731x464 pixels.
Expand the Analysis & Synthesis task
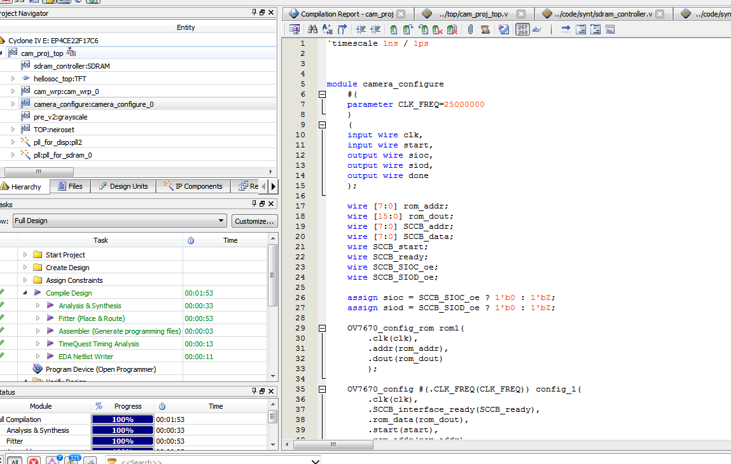point(38,306)
